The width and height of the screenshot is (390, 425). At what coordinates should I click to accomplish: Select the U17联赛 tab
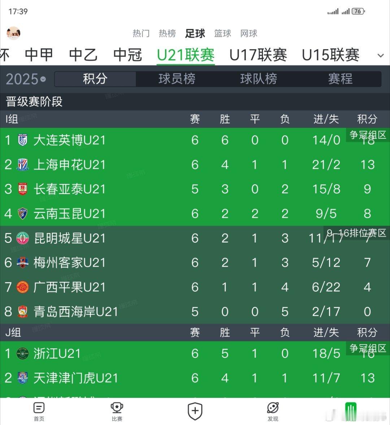pos(258,55)
